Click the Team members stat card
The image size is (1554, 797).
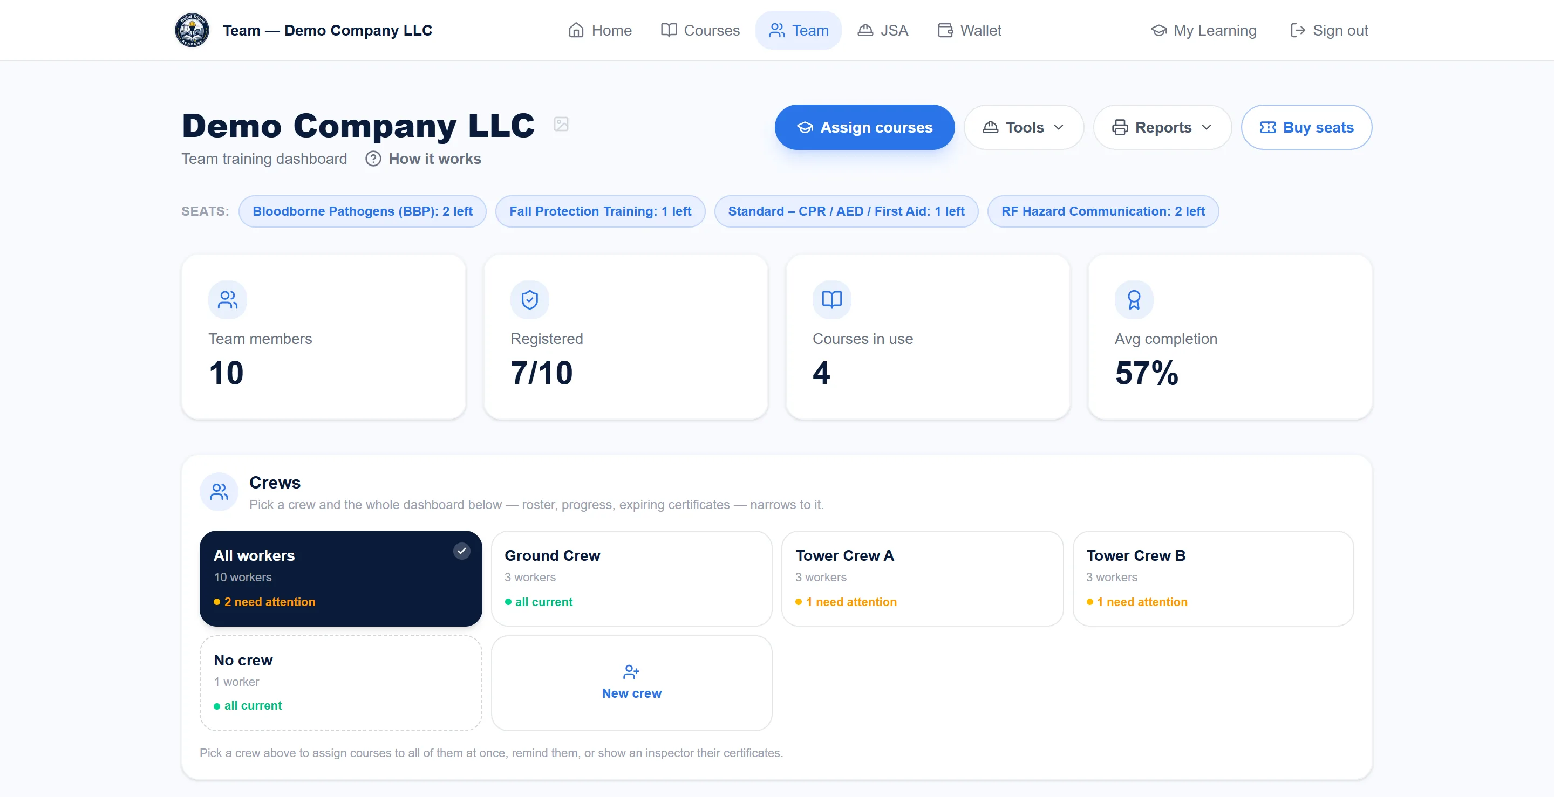(x=324, y=336)
